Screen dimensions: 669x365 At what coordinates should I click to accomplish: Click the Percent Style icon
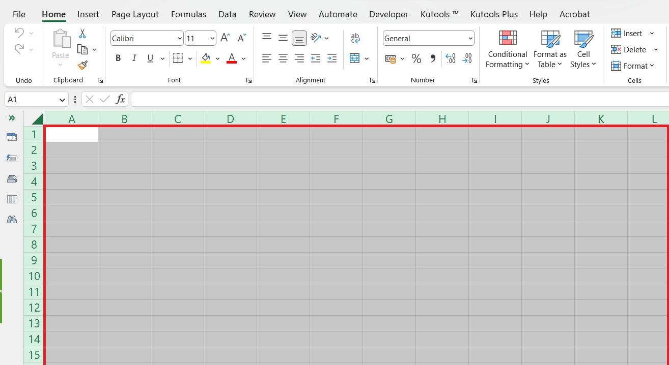tap(416, 58)
